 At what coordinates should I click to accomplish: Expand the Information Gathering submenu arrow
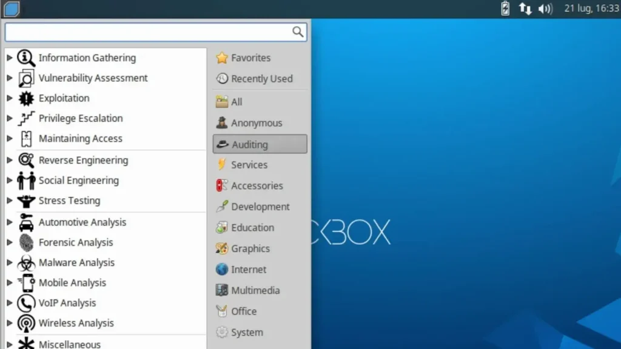tap(10, 58)
